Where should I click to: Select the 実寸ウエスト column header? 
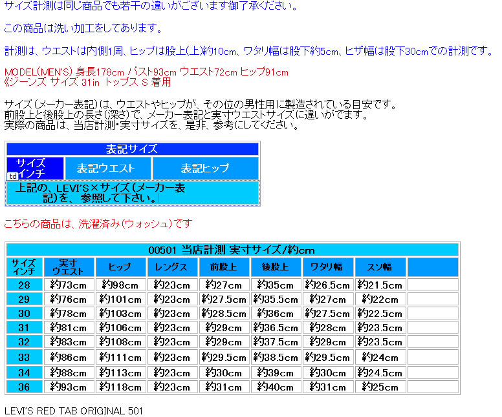[69, 267]
